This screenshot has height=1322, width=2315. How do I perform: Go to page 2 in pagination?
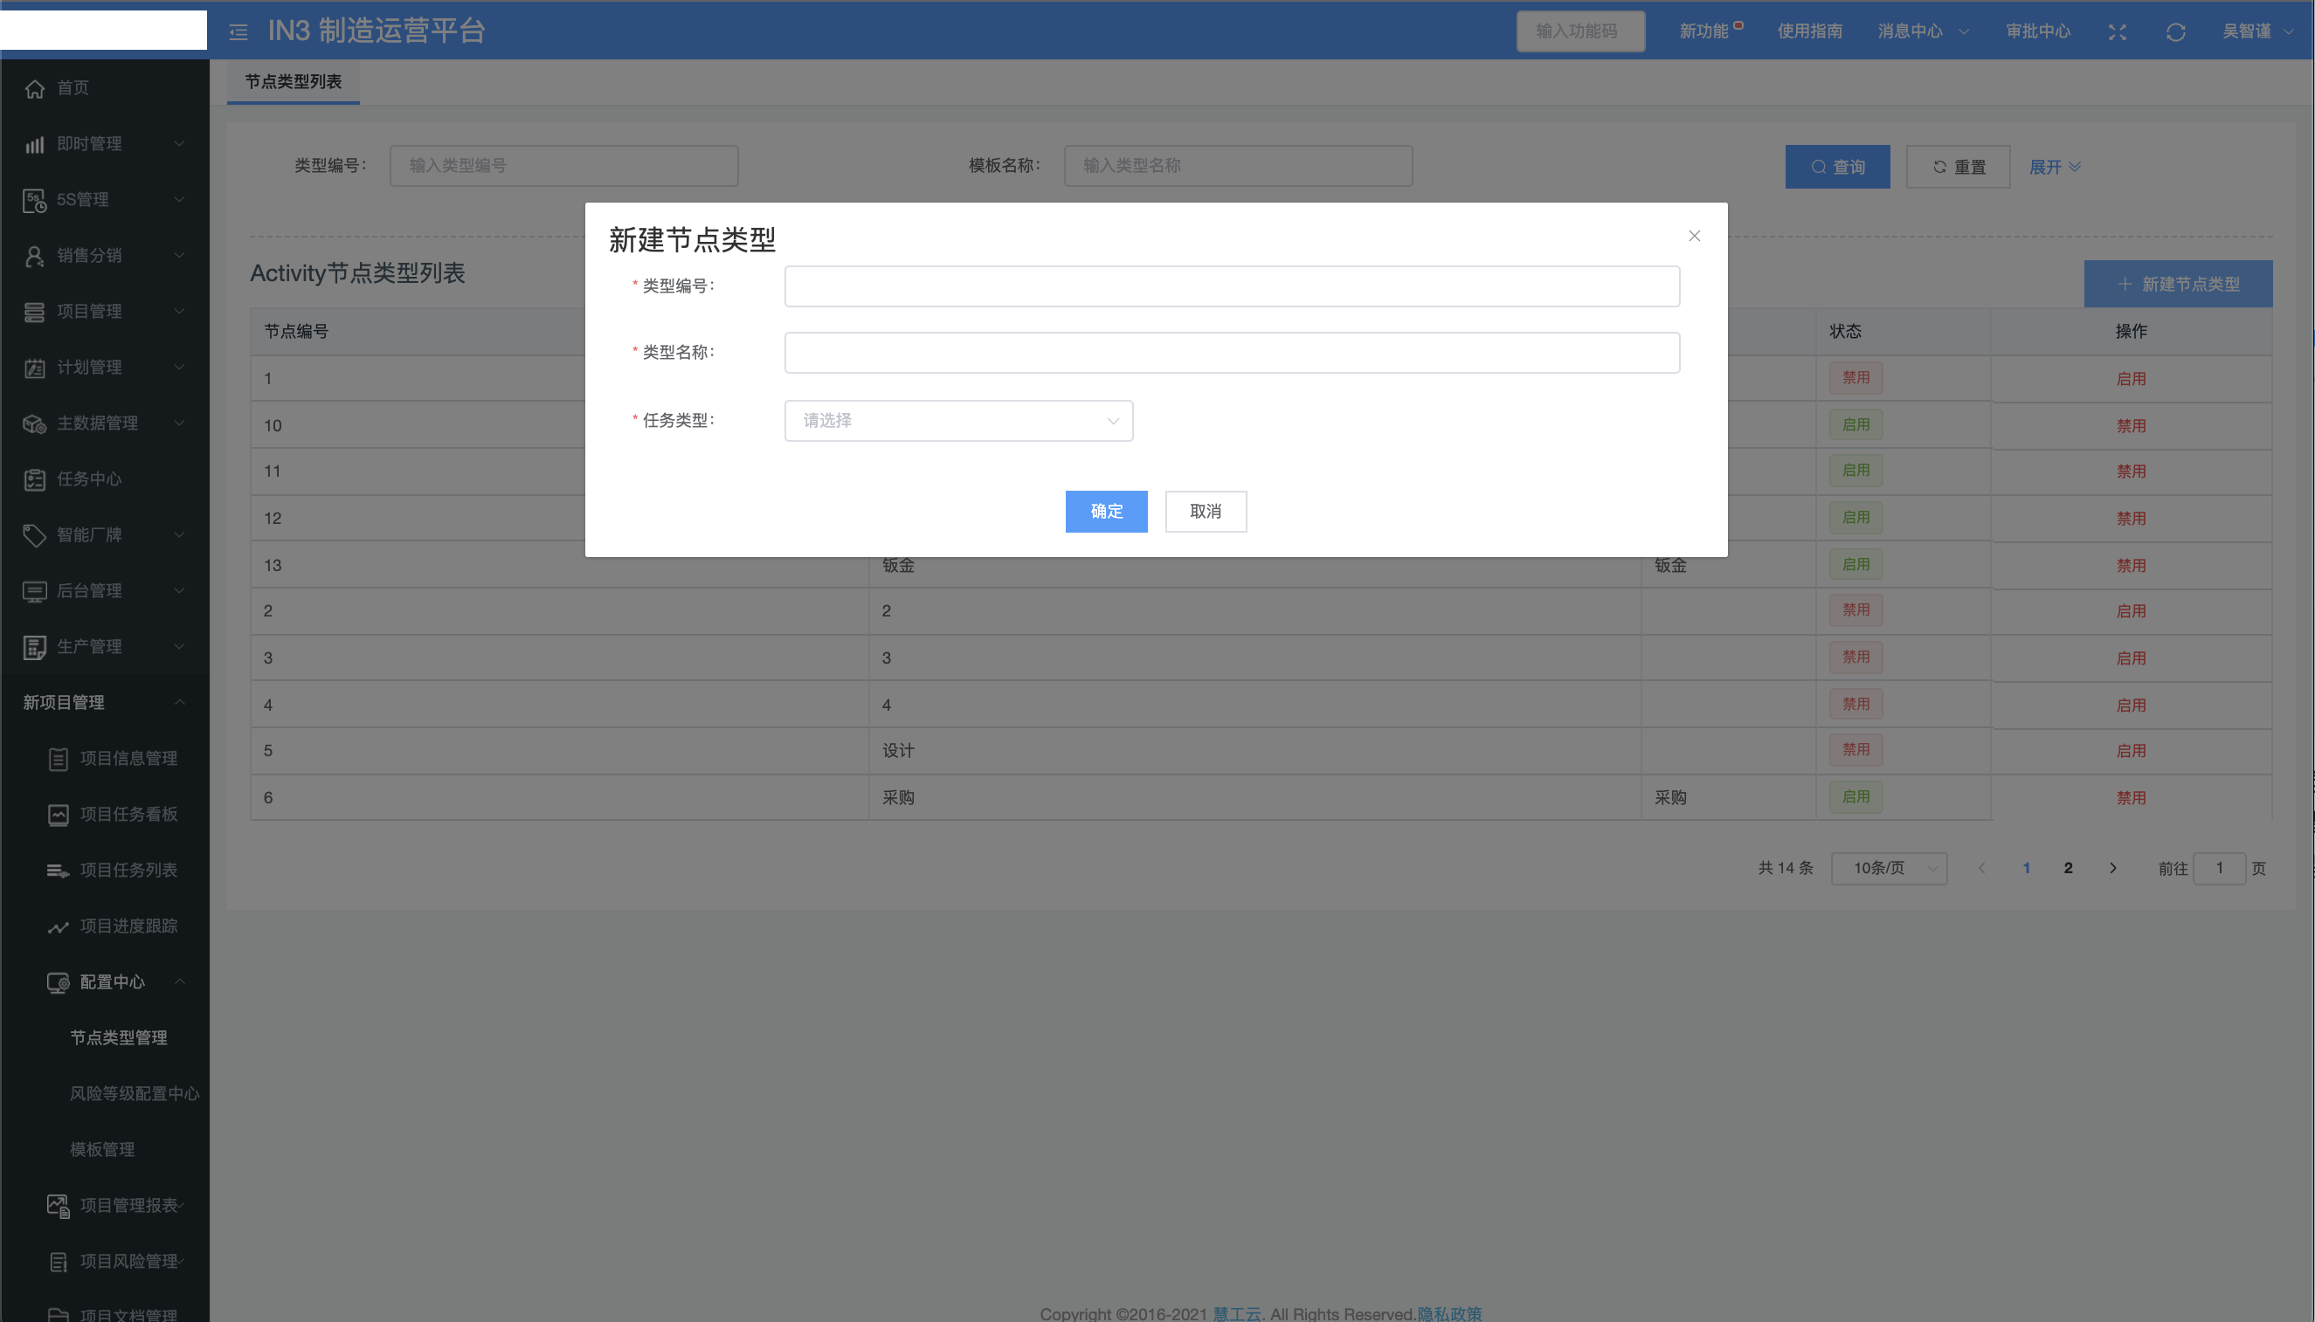(x=2068, y=868)
